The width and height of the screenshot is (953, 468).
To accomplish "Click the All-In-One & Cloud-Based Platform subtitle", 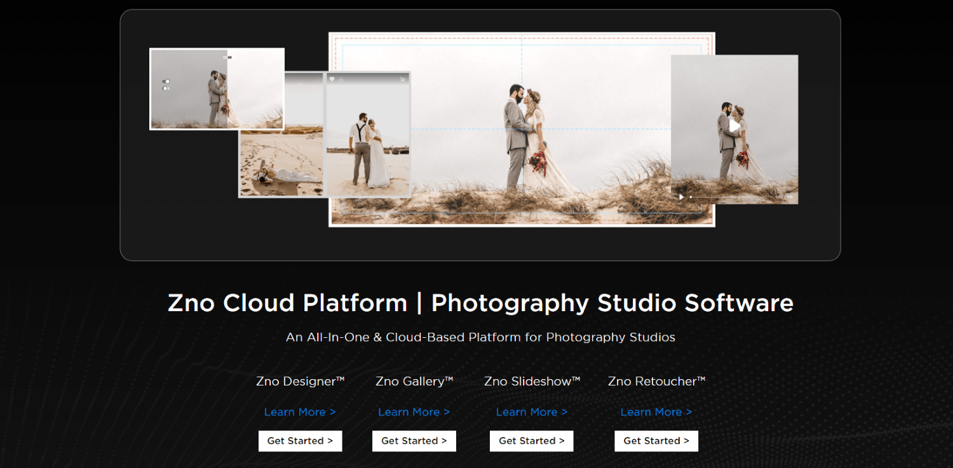I will [x=480, y=337].
